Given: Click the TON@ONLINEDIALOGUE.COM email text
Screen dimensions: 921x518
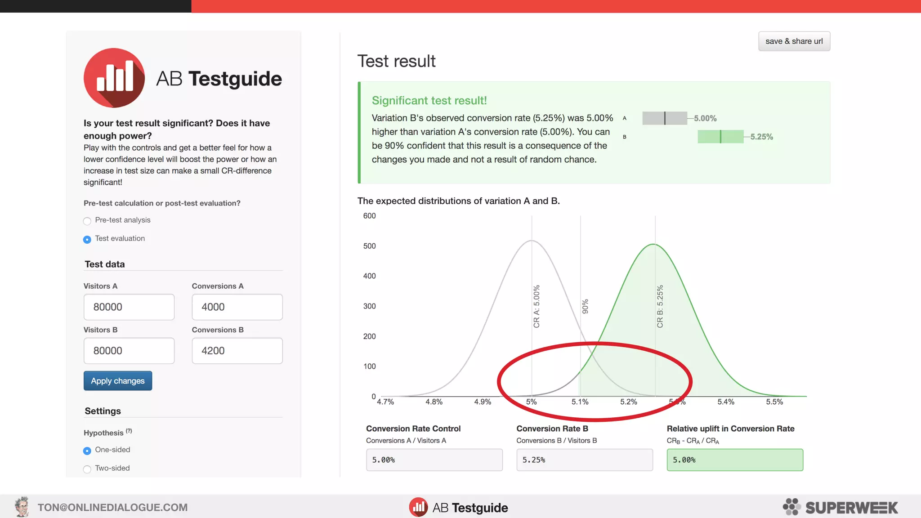Looking at the screenshot, I should [x=112, y=507].
